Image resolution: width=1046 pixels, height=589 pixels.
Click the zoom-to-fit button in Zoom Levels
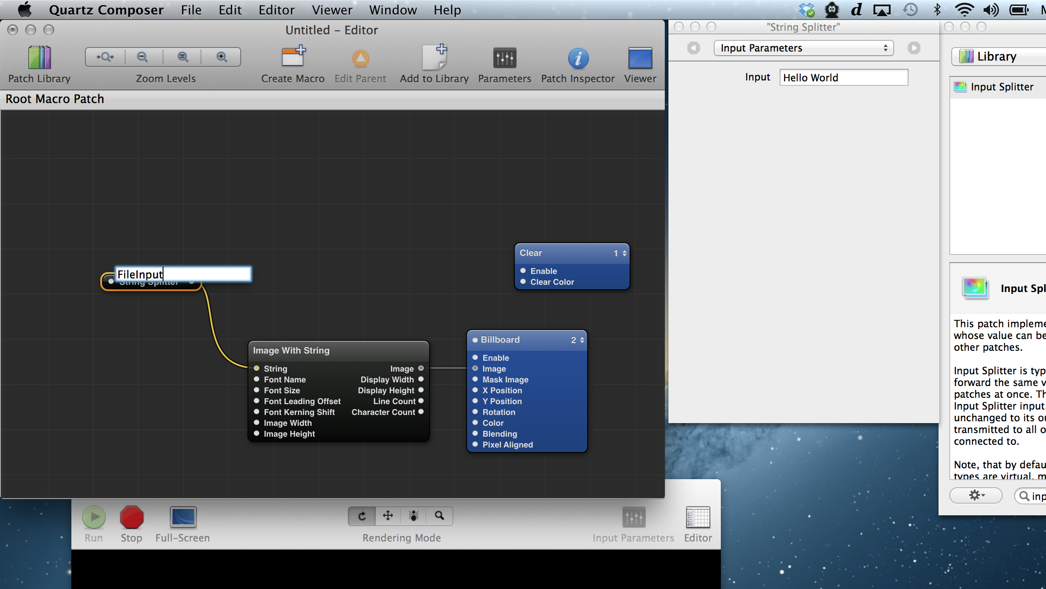(x=106, y=57)
